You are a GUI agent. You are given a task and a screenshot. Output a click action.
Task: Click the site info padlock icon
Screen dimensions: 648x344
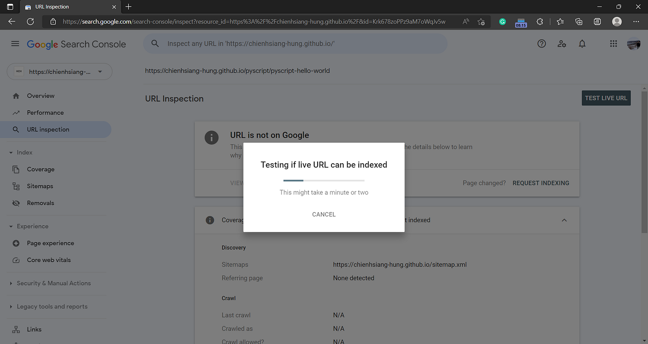[x=53, y=21]
